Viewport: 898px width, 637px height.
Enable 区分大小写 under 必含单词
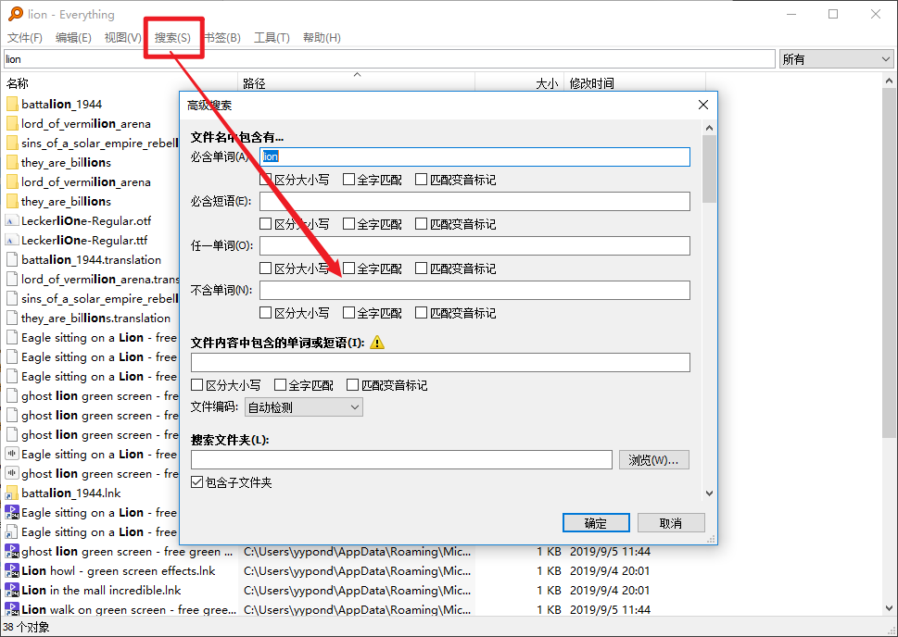(265, 180)
